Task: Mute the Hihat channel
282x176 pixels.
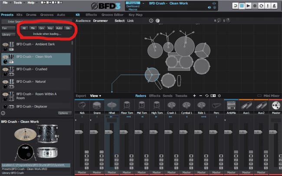Action: pyautogui.click(x=116, y=164)
